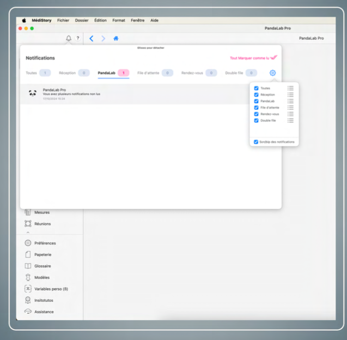This screenshot has width=347, height=340.
Task: Click the Assistance icon
Action: 28,312
